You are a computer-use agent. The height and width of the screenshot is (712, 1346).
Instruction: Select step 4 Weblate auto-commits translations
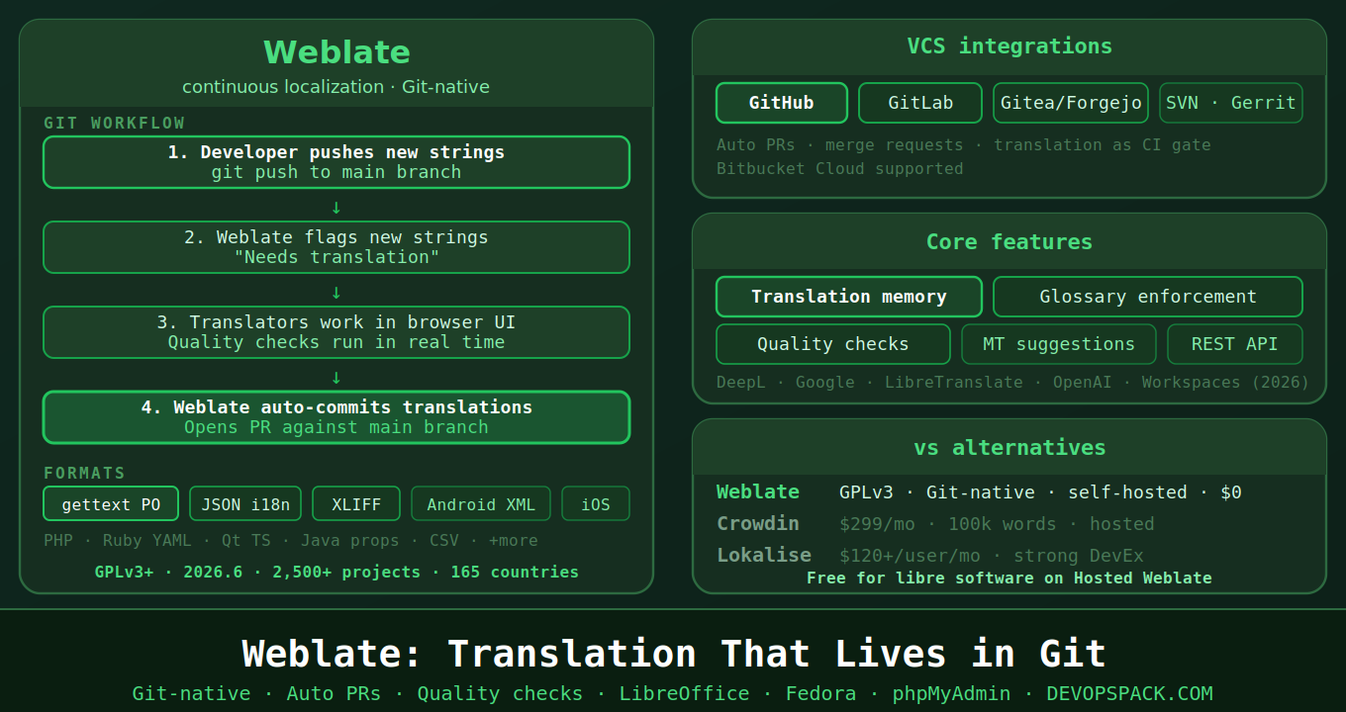point(336,417)
